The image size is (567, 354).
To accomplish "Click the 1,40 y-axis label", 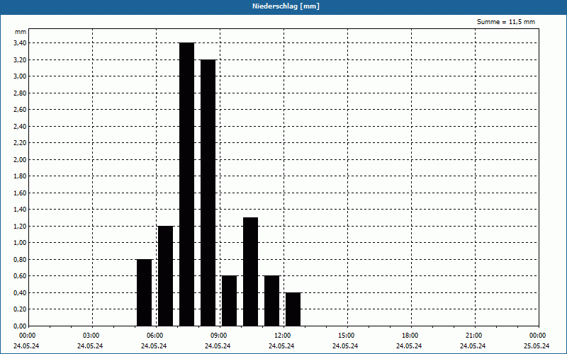I will (x=20, y=209).
